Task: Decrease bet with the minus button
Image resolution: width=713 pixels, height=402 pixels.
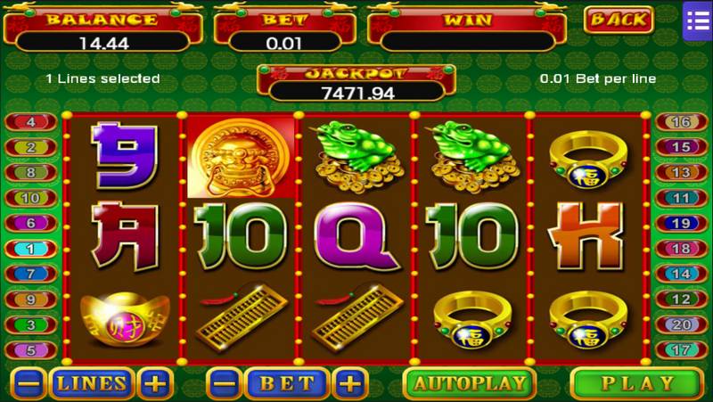Action: click(224, 383)
